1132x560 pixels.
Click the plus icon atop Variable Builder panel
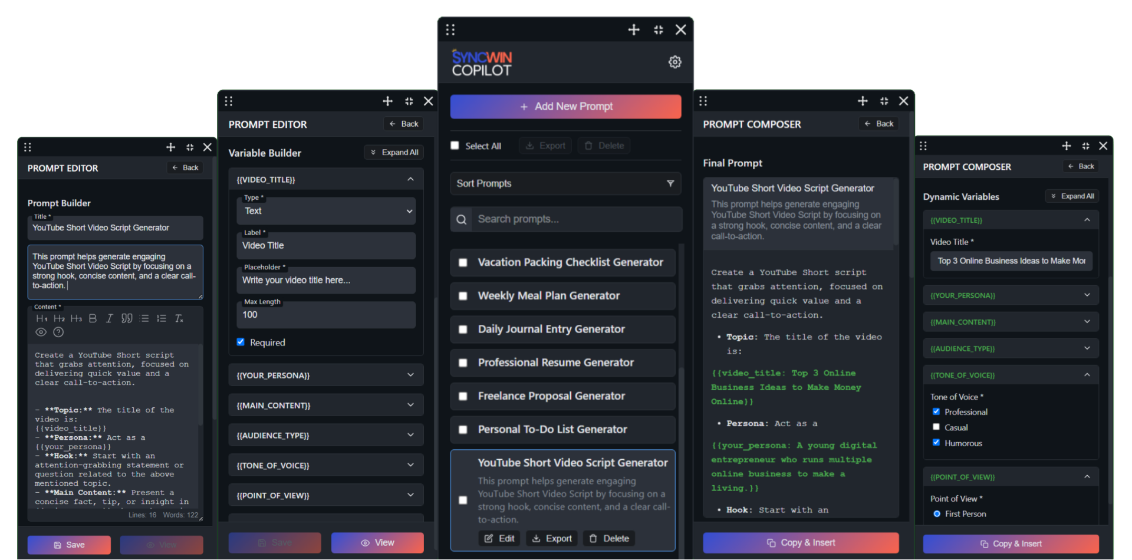[x=387, y=101]
